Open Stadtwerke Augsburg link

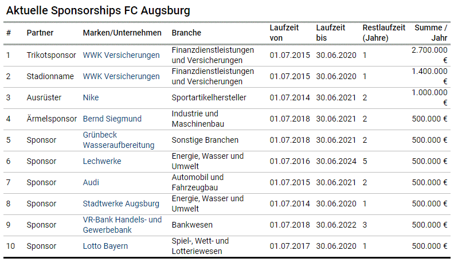(121, 204)
